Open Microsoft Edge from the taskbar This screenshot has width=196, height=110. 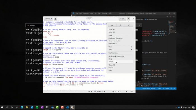pos(22,107)
